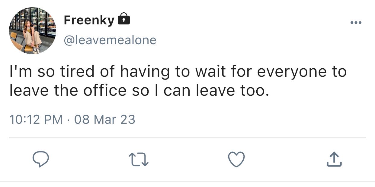
Task: Like the tweet with the heart icon
Action: 236,160
